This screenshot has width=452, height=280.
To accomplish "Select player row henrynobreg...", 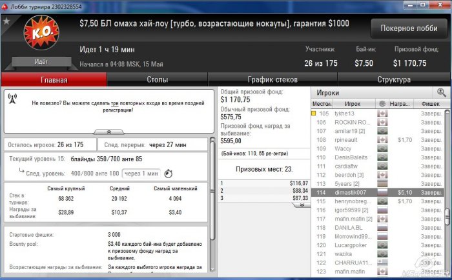I will (377, 201).
